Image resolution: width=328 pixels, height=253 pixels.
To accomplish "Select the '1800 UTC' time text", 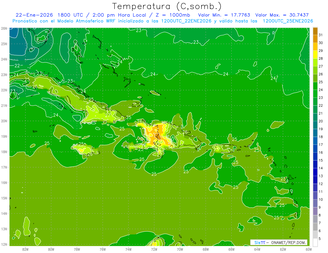I will point(71,15).
